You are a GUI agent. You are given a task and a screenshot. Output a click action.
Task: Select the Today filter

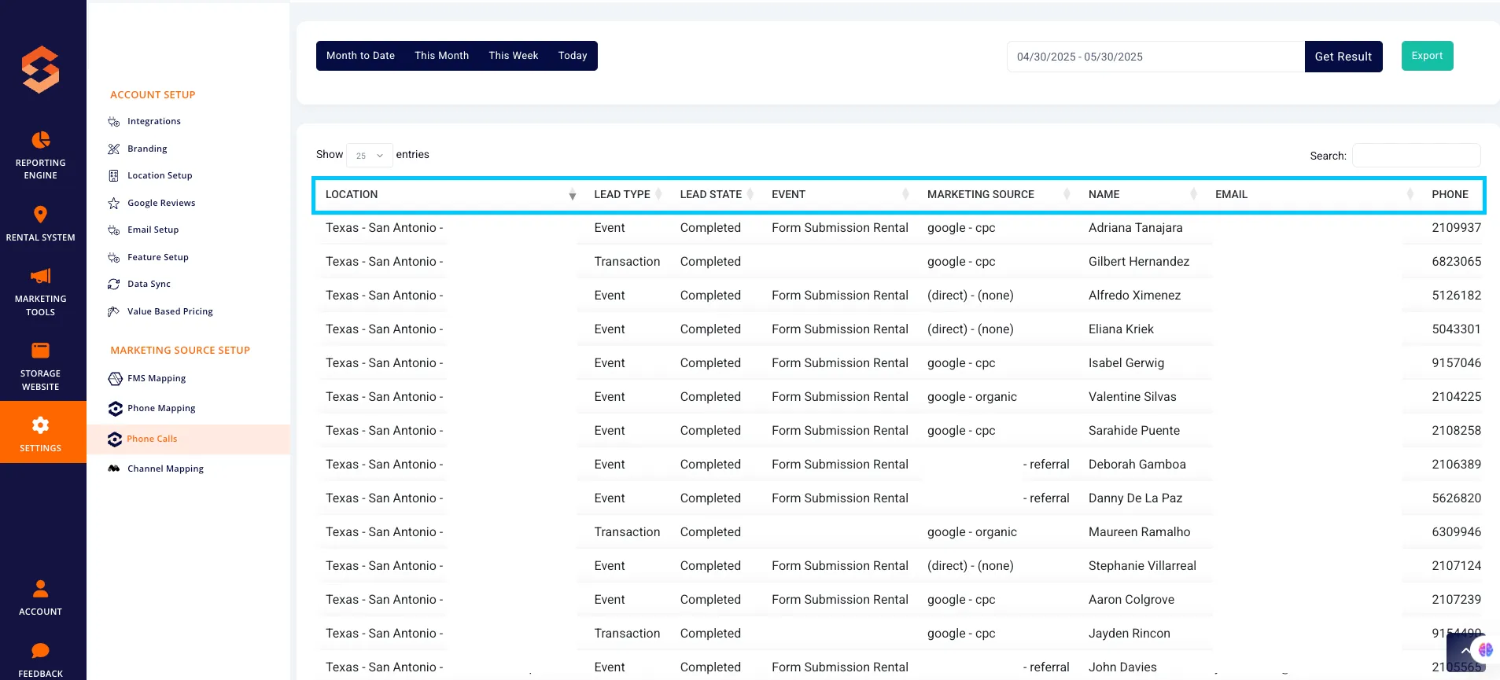573,56
